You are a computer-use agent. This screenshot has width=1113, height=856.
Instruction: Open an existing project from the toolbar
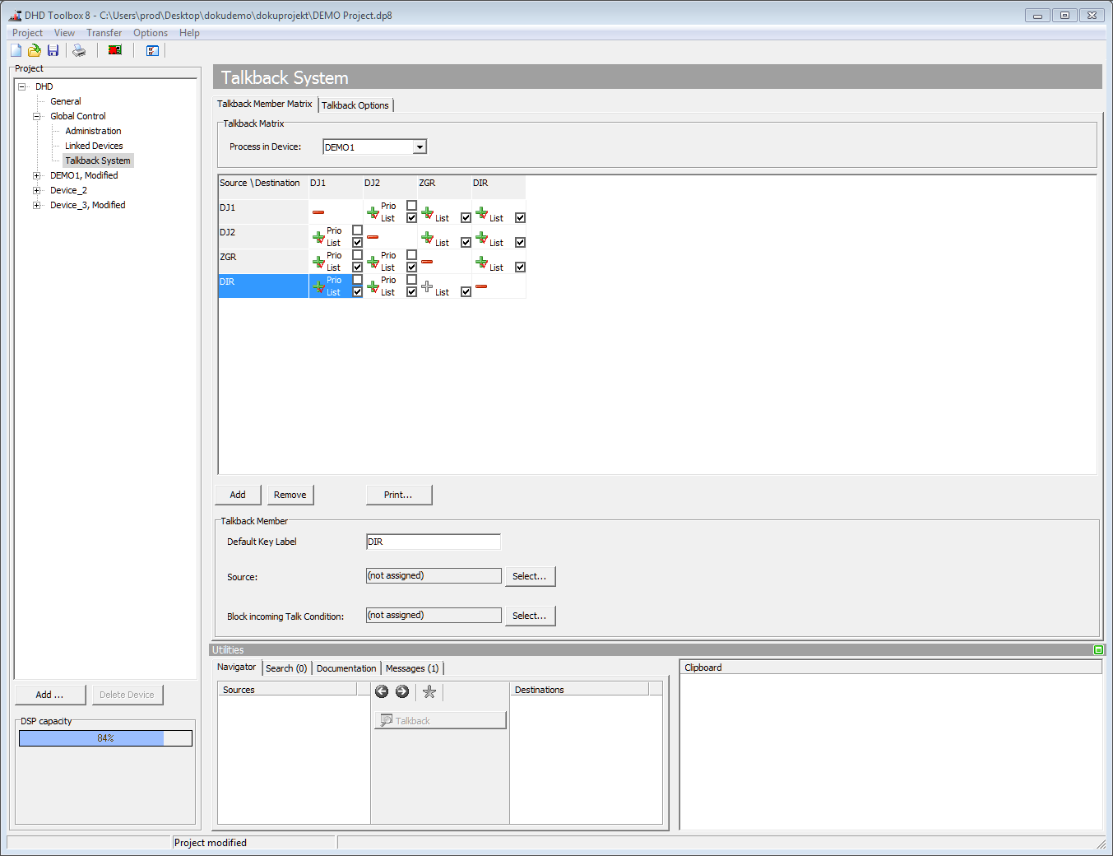coord(34,50)
